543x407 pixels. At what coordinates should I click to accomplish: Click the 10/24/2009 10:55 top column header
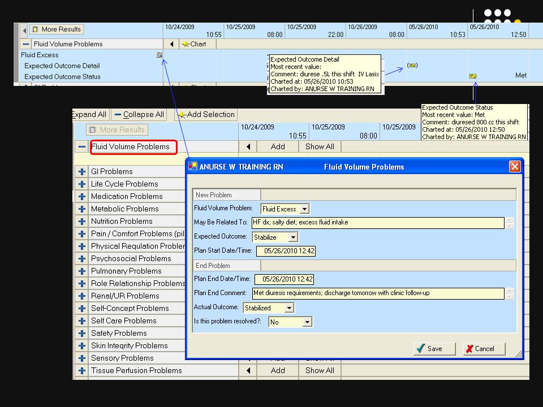[193, 31]
